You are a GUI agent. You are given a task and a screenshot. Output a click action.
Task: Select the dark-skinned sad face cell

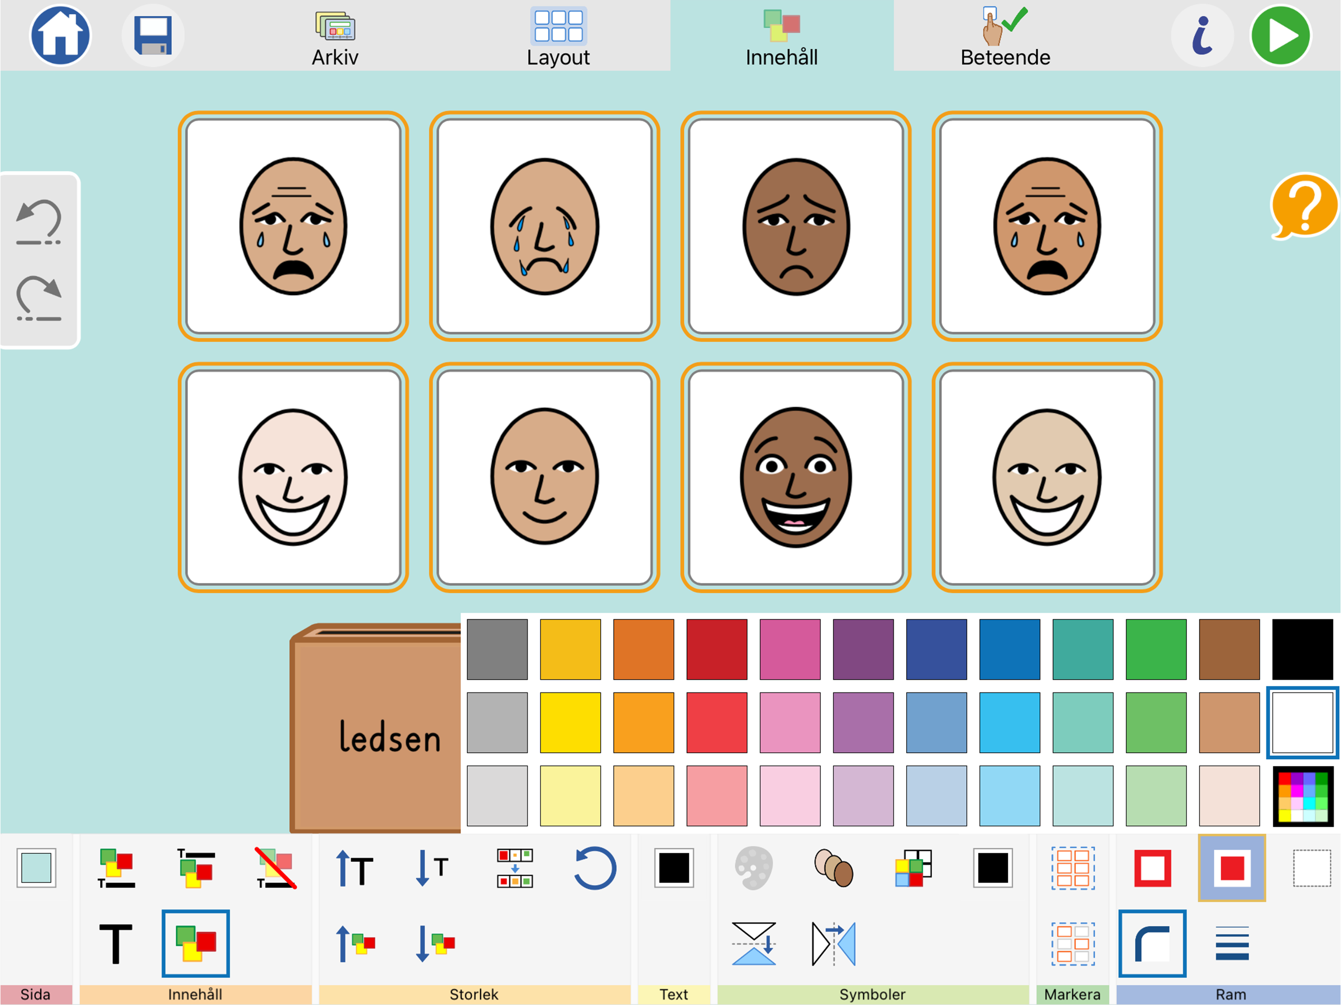(795, 226)
